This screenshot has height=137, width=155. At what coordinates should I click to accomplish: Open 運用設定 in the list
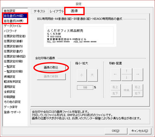coord(10,87)
